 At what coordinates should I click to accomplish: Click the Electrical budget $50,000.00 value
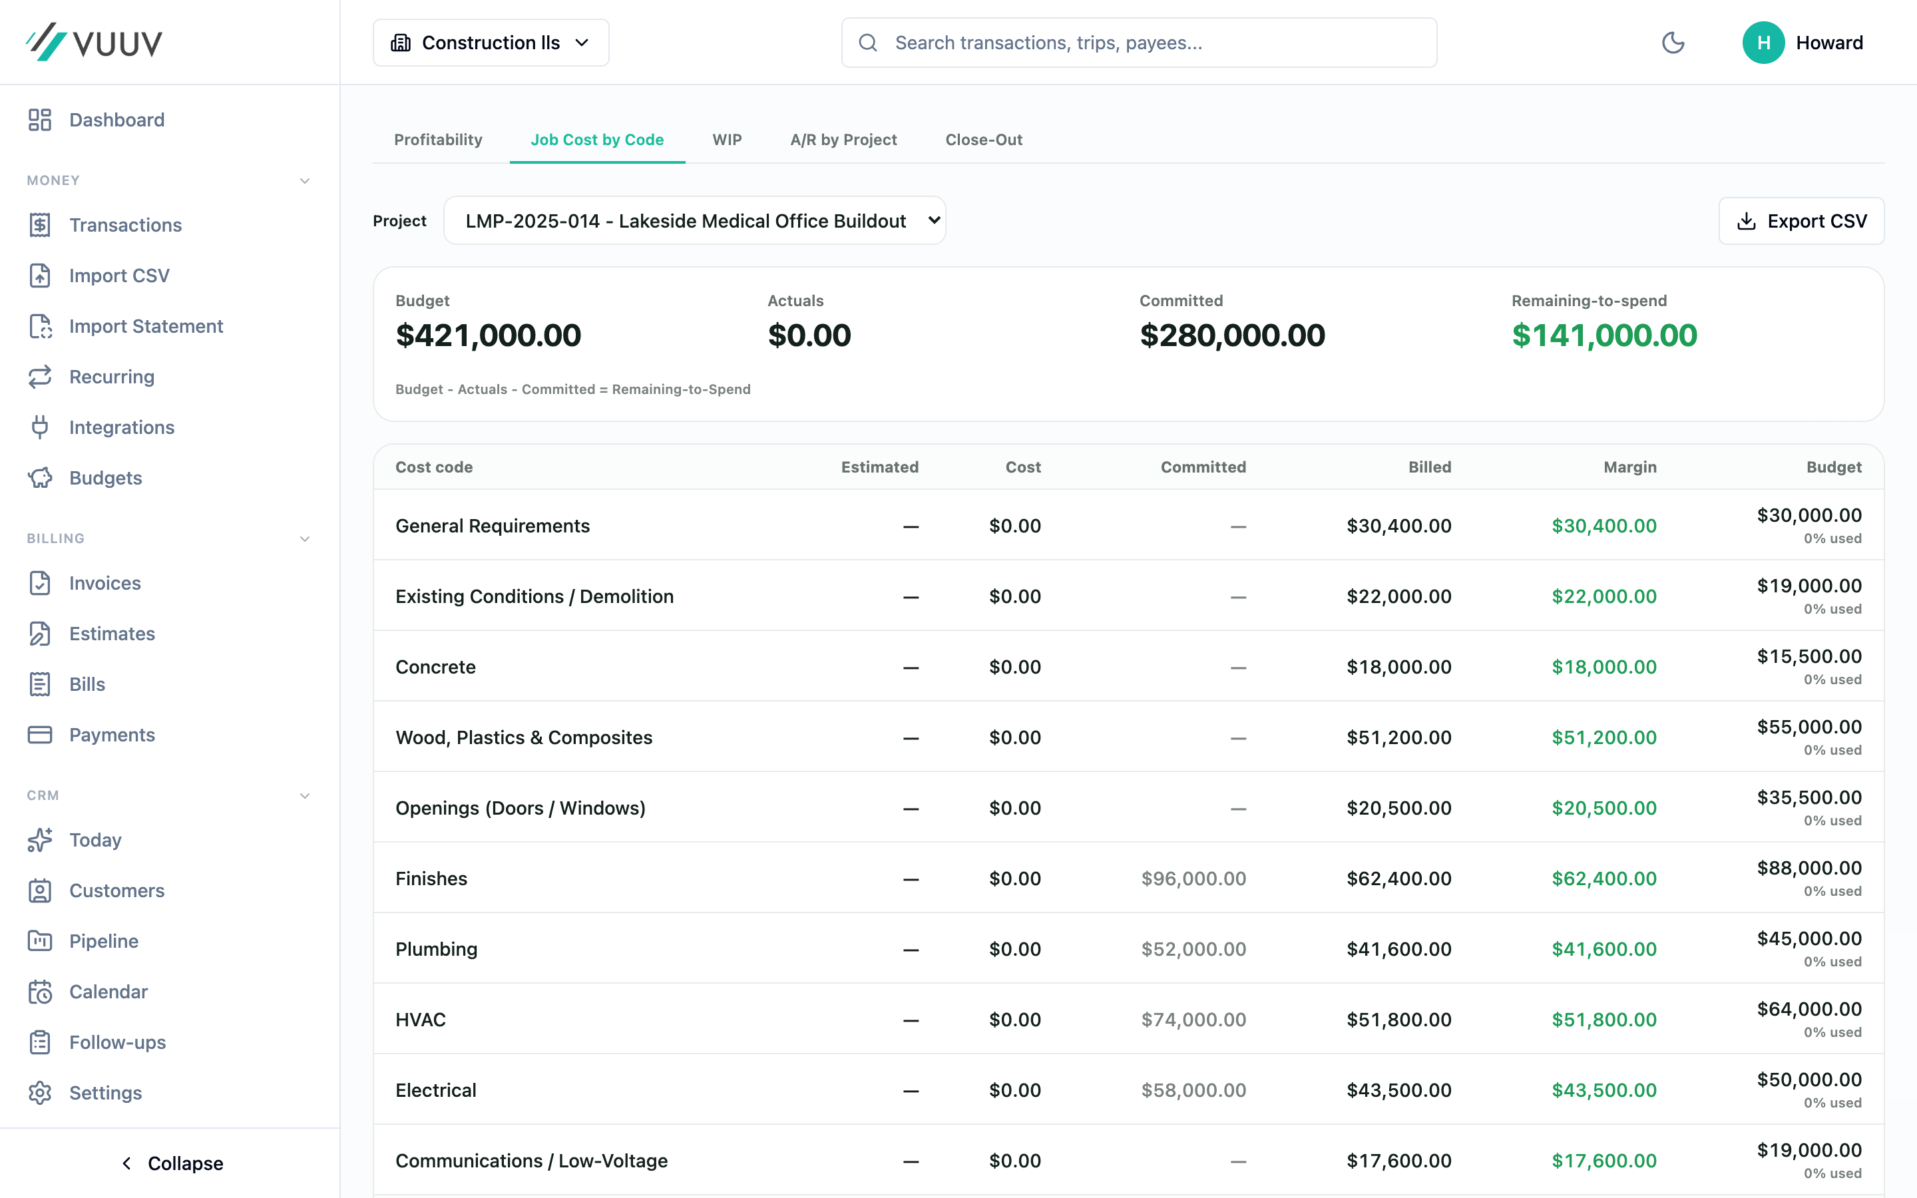(x=1809, y=1080)
